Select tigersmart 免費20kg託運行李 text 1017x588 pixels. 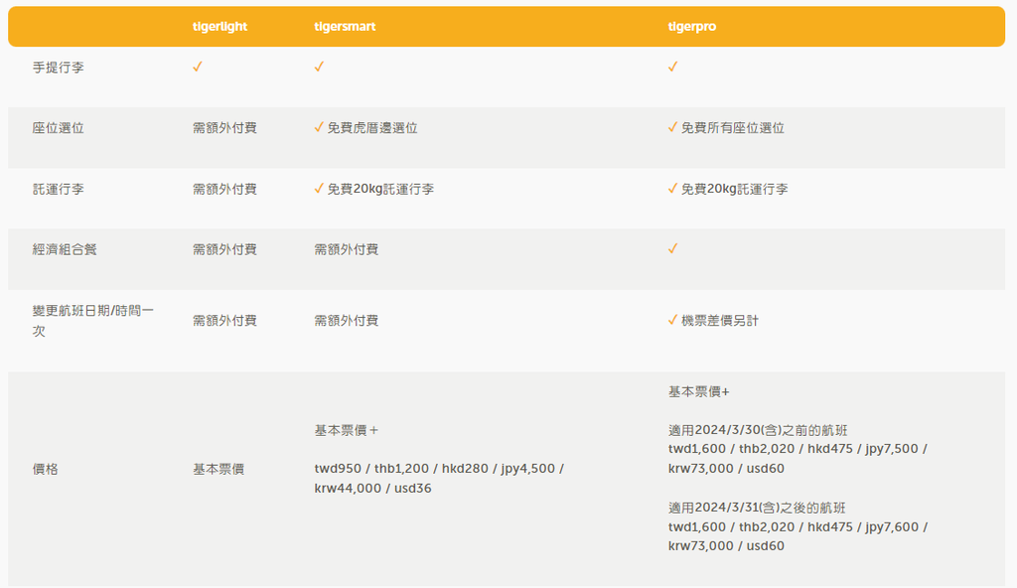click(380, 189)
